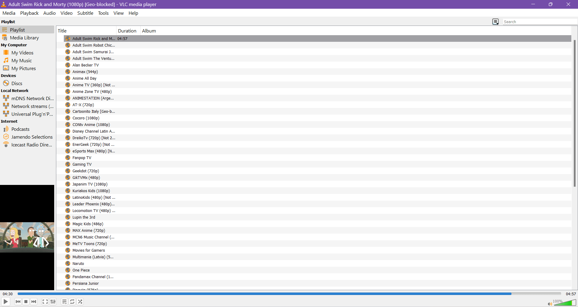The width and height of the screenshot is (578, 307).
Task: Select Movies for Gamers playlist item
Action: click(x=318, y=250)
